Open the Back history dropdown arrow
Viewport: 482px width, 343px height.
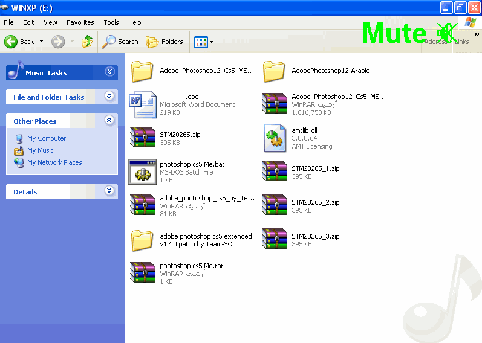click(x=41, y=42)
